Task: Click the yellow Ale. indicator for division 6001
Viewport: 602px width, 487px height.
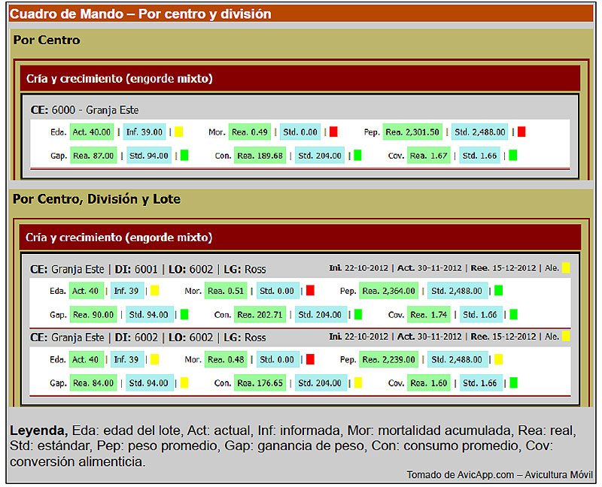Action: pos(566,268)
